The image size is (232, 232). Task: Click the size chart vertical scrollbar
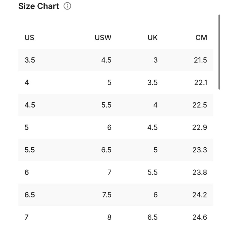pos(219,52)
